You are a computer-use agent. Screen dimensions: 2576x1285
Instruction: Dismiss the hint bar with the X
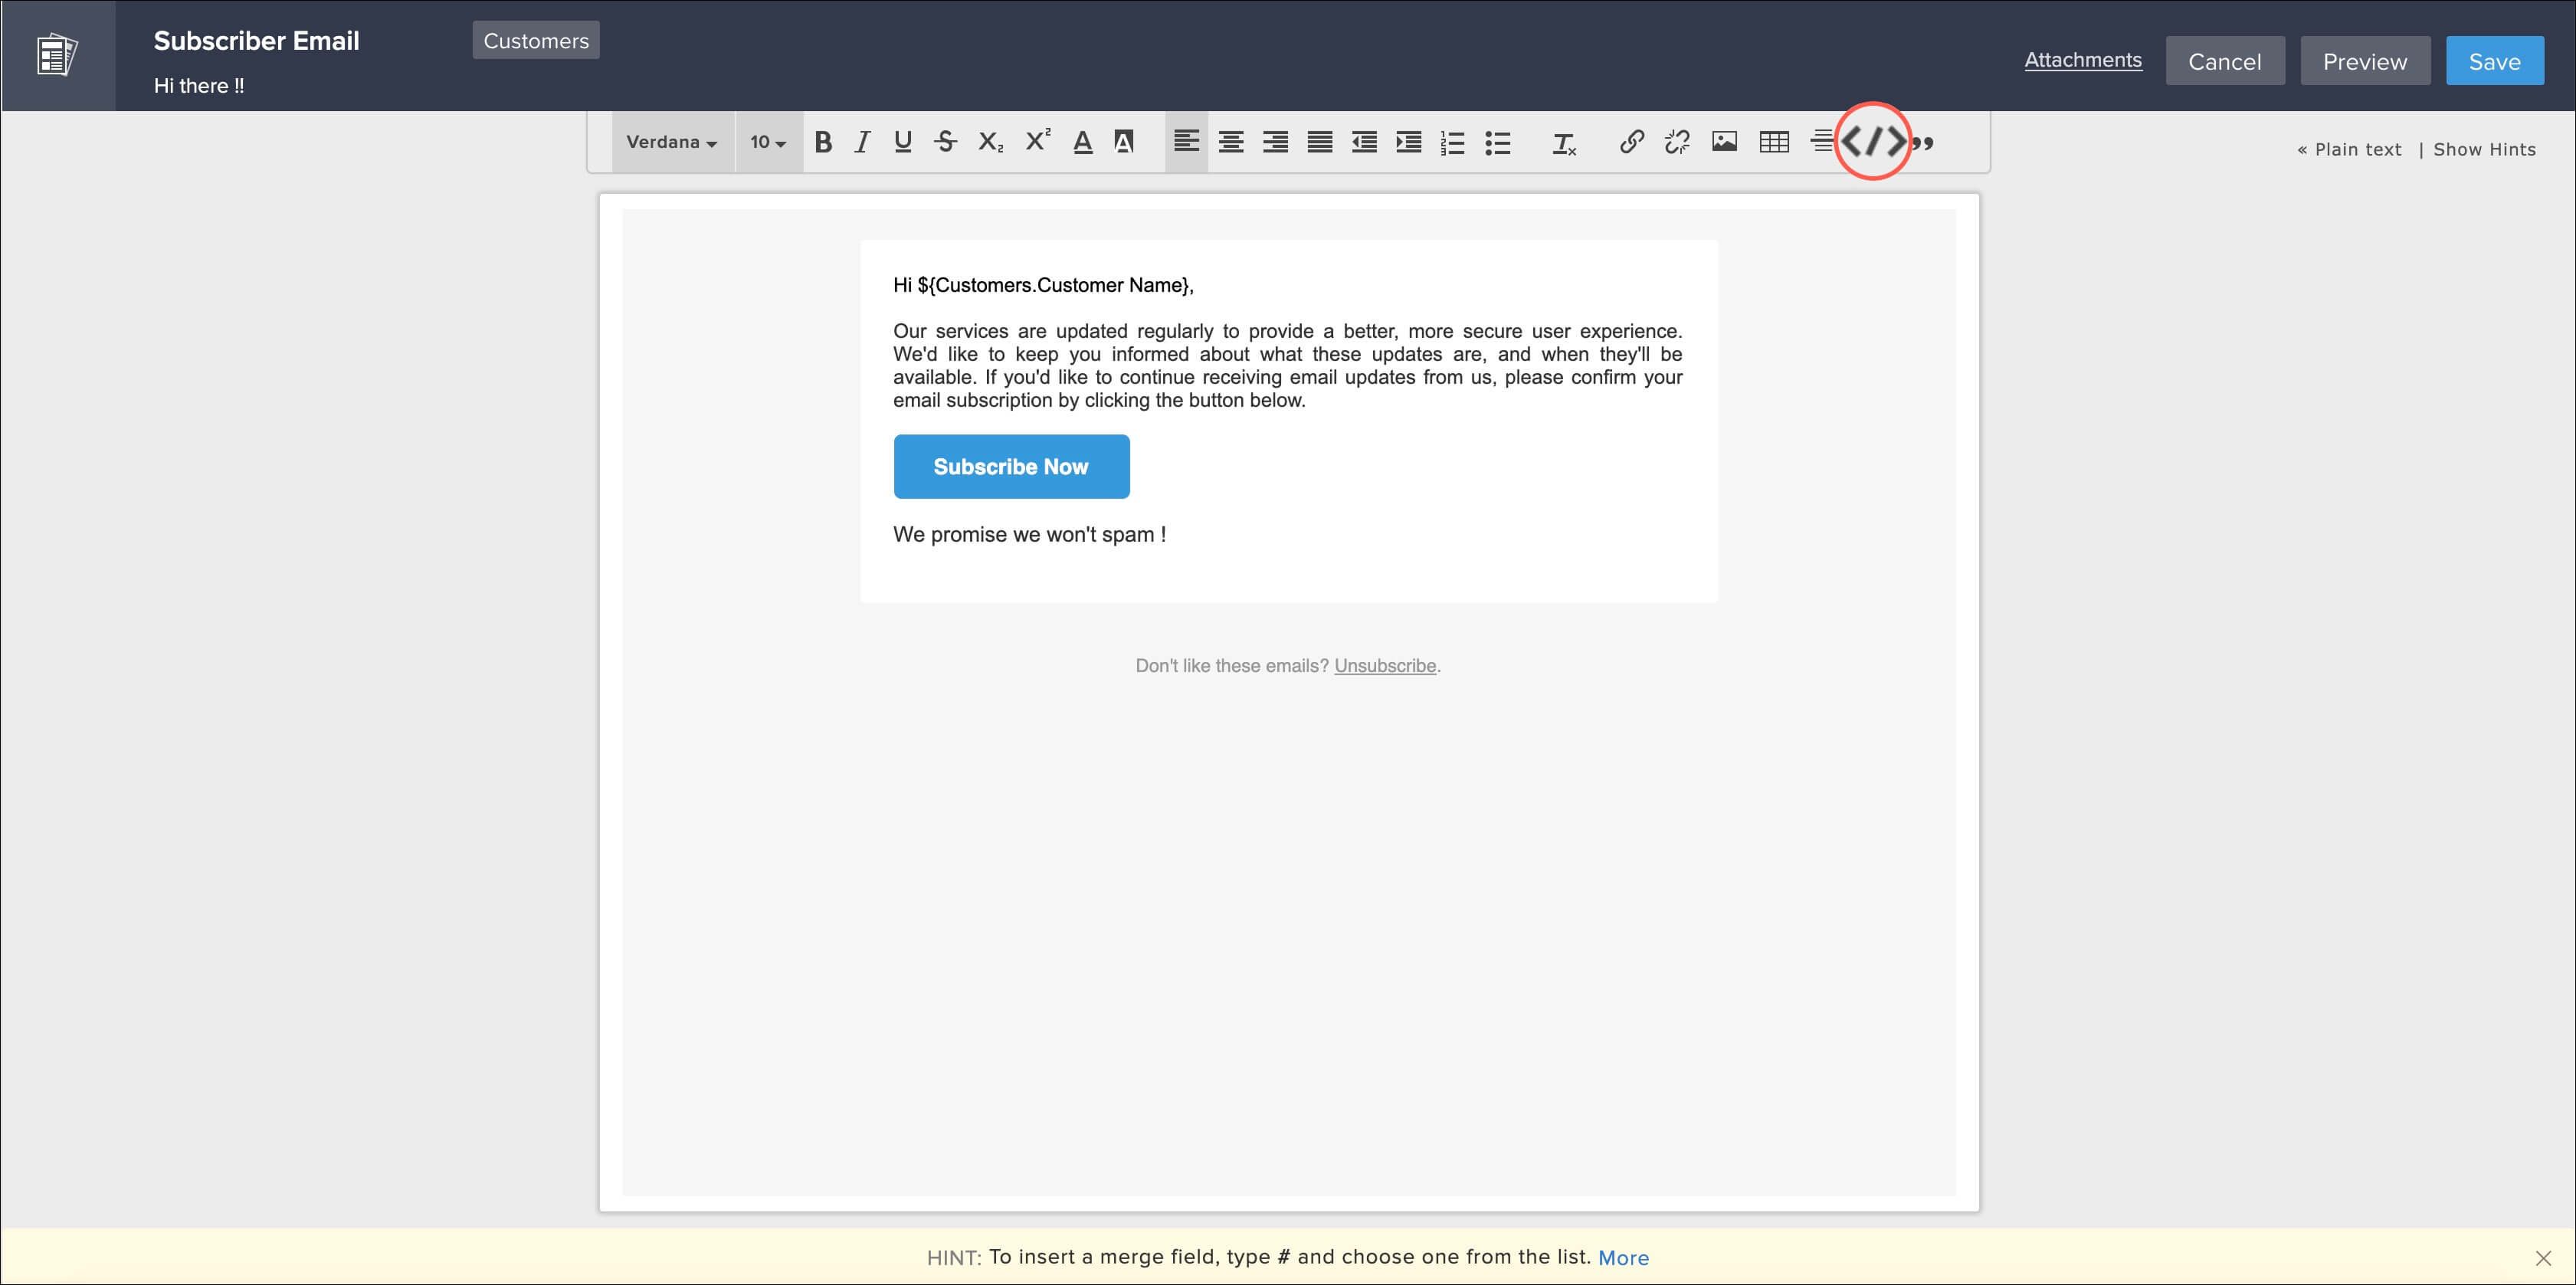pyautogui.click(x=2543, y=1257)
